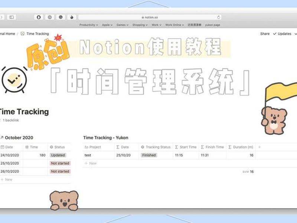The image size is (297, 223).
Task: Click the Time Tracking page title
Action: click(x=24, y=112)
